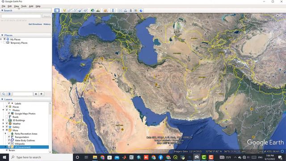Uncheck the Labels layer checkbox
The width and height of the screenshot is (286, 161).
9,103
